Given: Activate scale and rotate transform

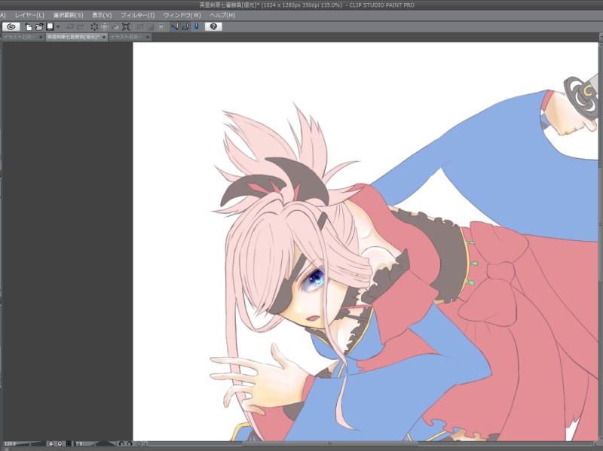Looking at the screenshot, I should pyautogui.click(x=126, y=26).
